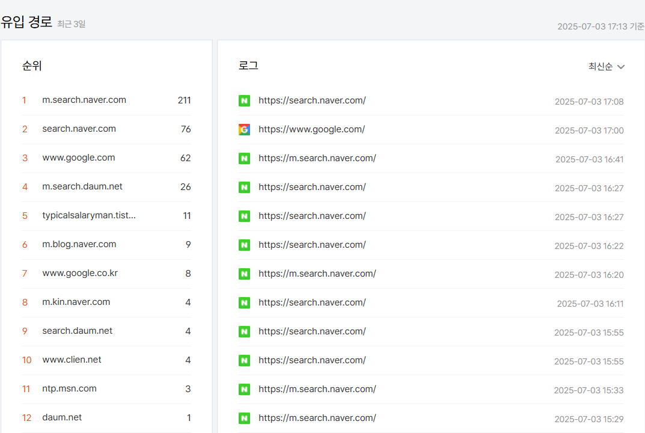The height and width of the screenshot is (433, 645).
Task: Select rank 6 m.blog.naver.com row
Action: tap(106, 245)
